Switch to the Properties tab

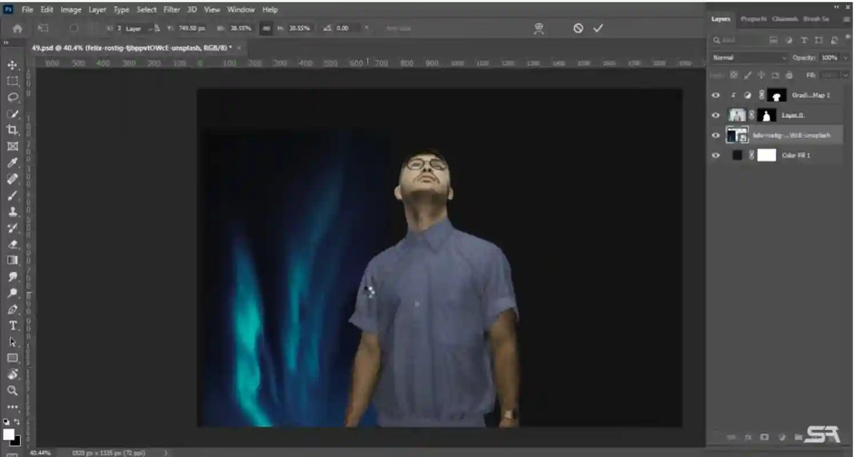pyautogui.click(x=753, y=19)
